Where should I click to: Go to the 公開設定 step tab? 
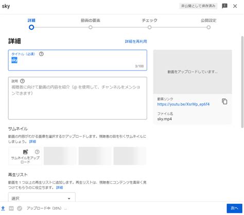click(208, 21)
